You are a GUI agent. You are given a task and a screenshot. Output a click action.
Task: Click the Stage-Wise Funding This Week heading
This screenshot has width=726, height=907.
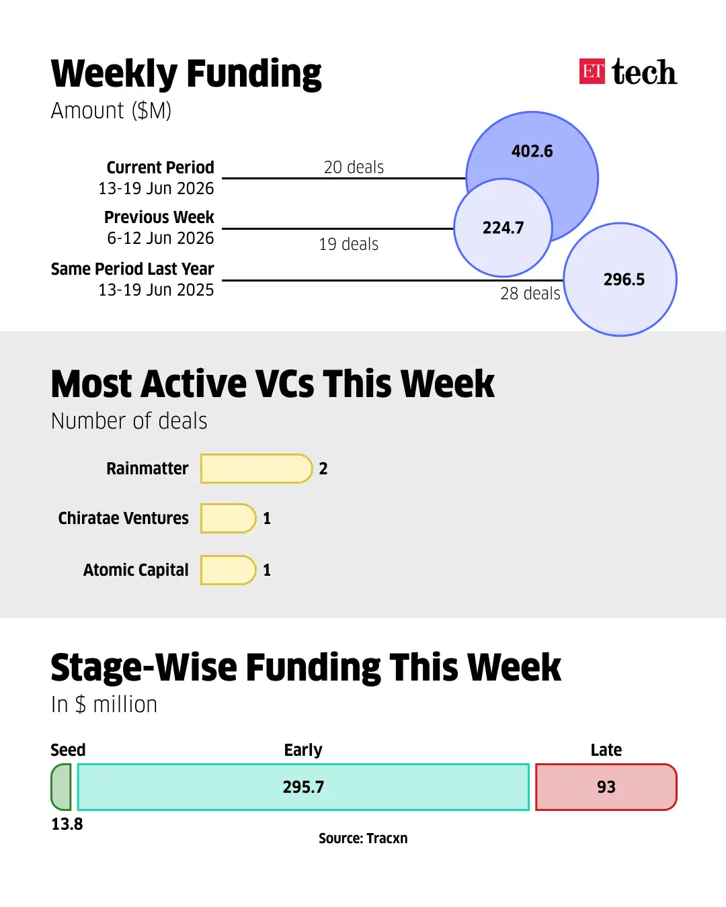306,667
